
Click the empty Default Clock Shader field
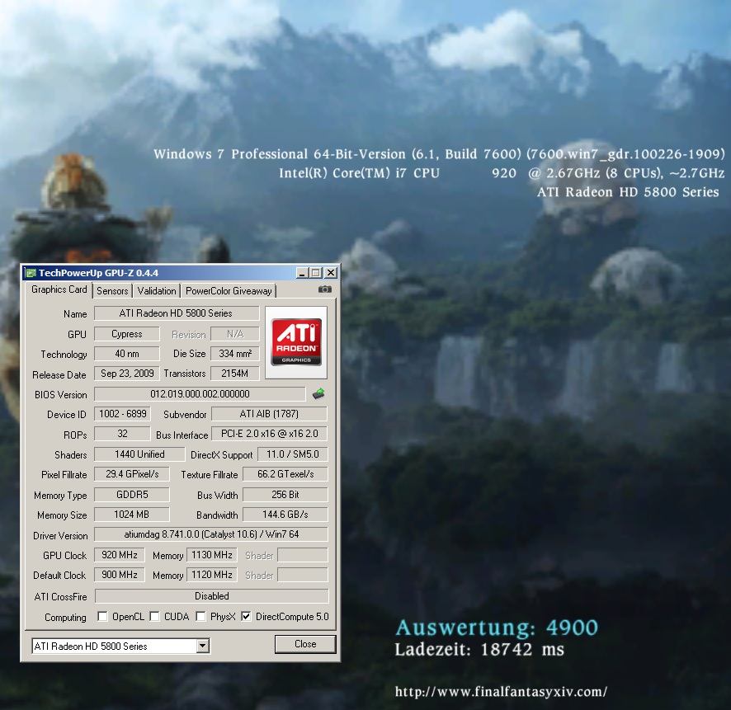coord(303,575)
